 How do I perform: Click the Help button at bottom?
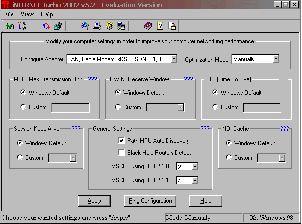(x=206, y=201)
